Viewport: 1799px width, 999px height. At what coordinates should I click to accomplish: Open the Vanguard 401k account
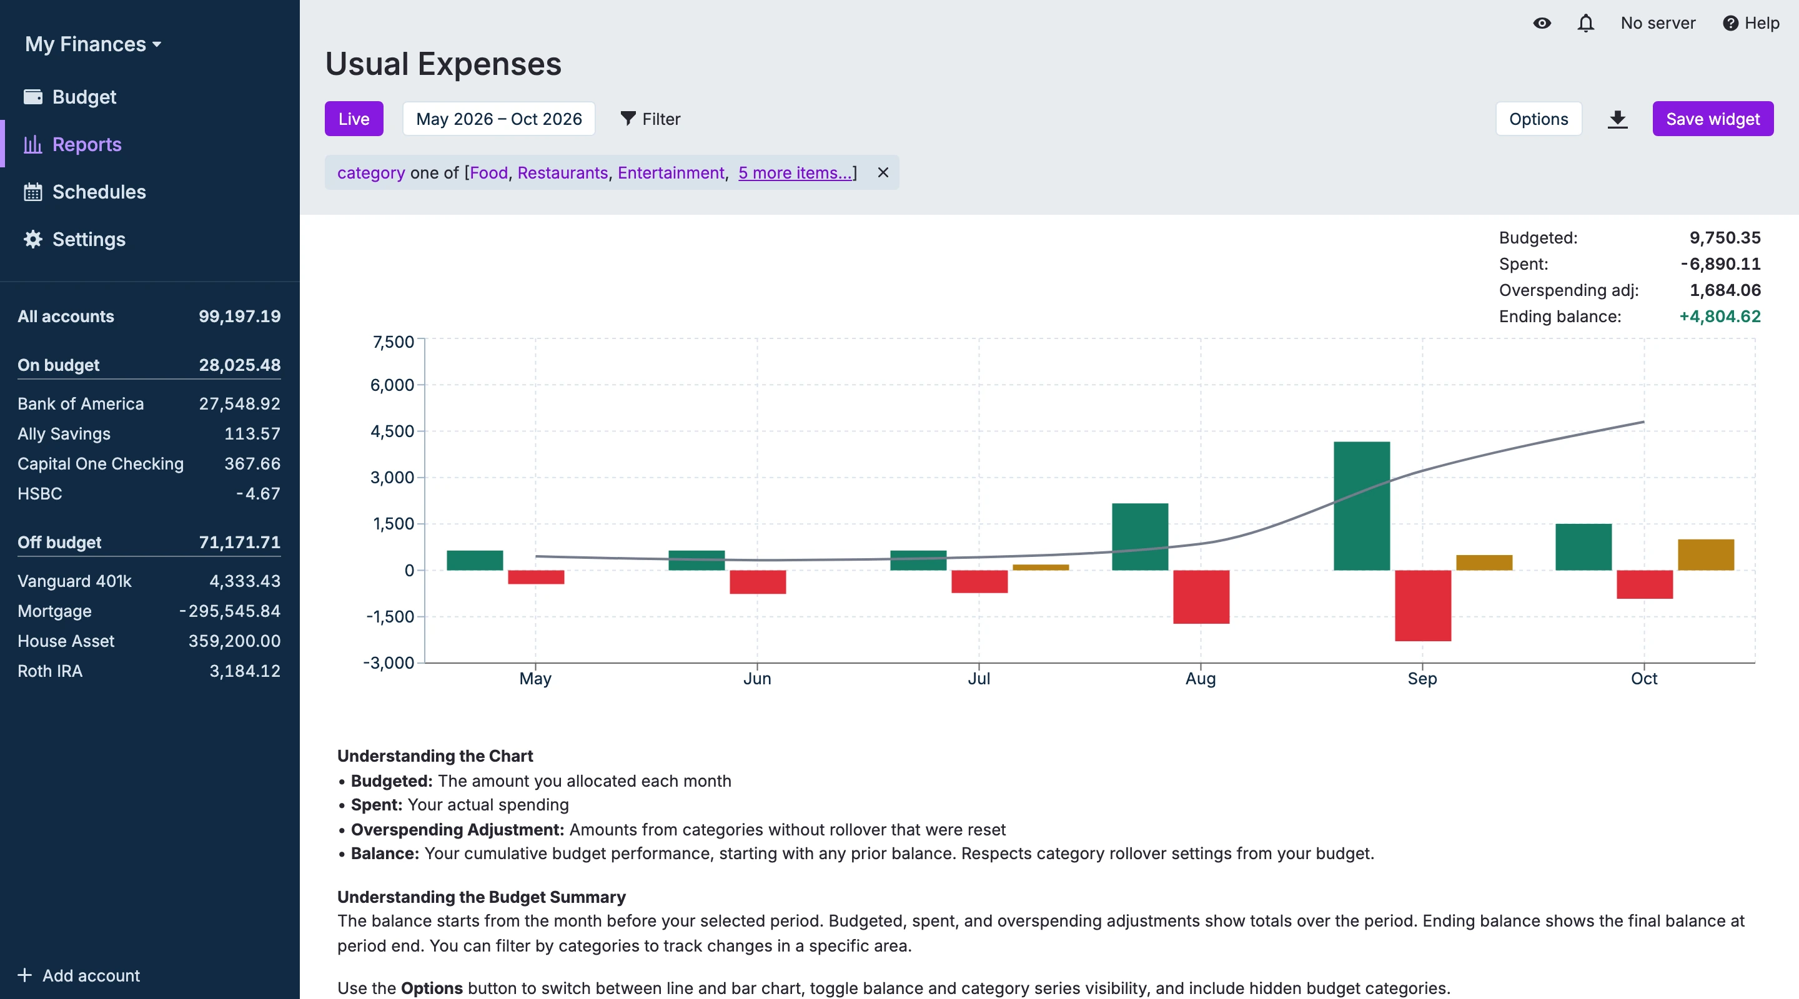[x=149, y=581]
